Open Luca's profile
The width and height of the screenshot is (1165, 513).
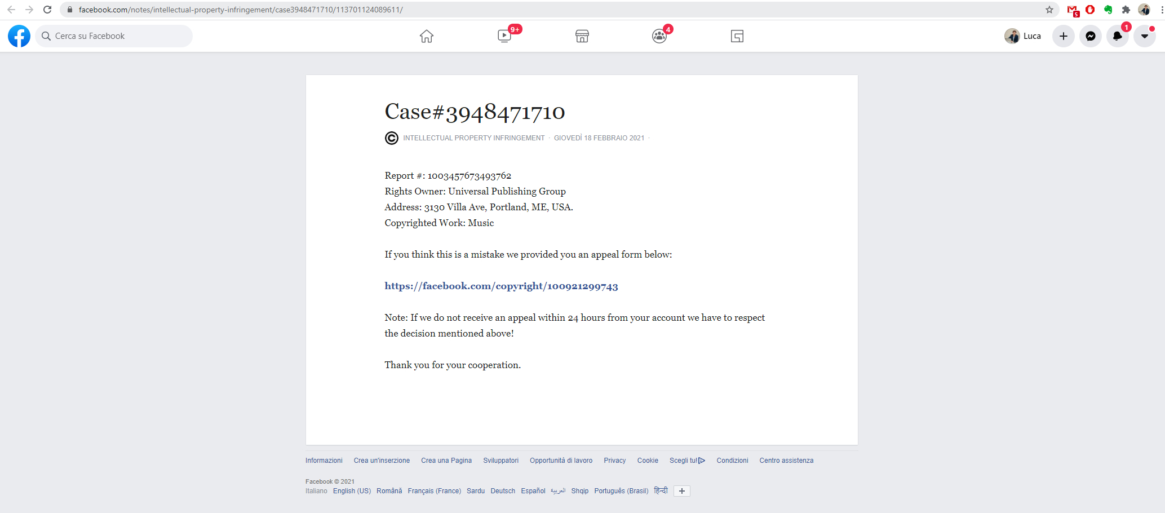point(1023,36)
